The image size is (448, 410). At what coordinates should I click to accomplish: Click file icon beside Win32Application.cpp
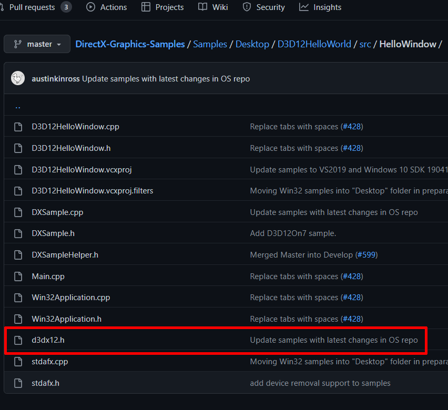tap(18, 298)
